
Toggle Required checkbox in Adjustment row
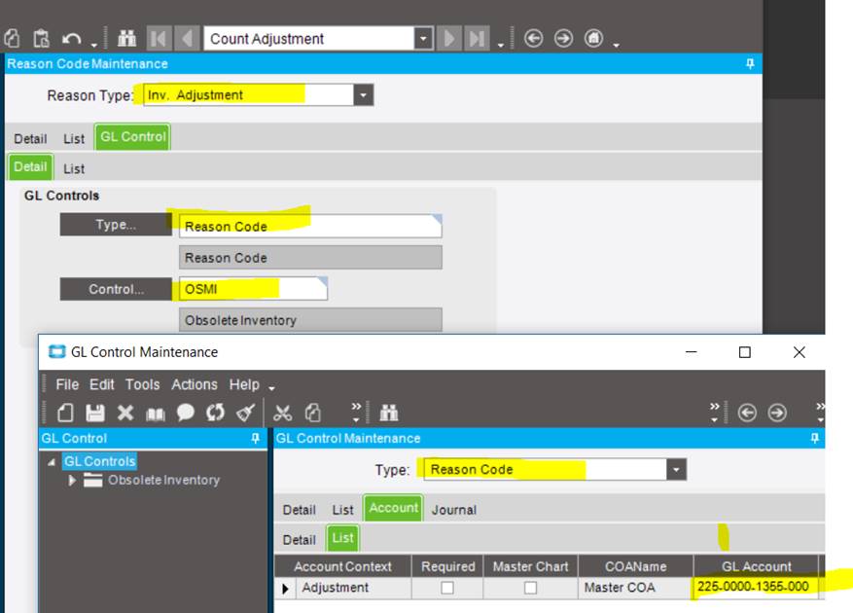click(447, 588)
